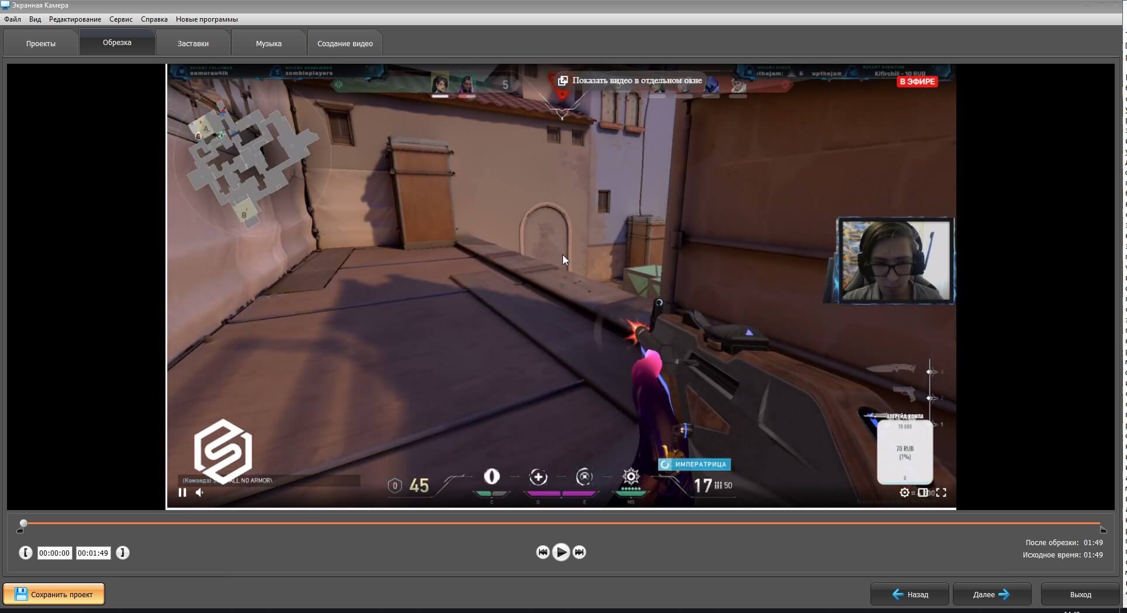The height and width of the screenshot is (613, 1127).
Task: Go back with the Назад button
Action: pyautogui.click(x=910, y=594)
